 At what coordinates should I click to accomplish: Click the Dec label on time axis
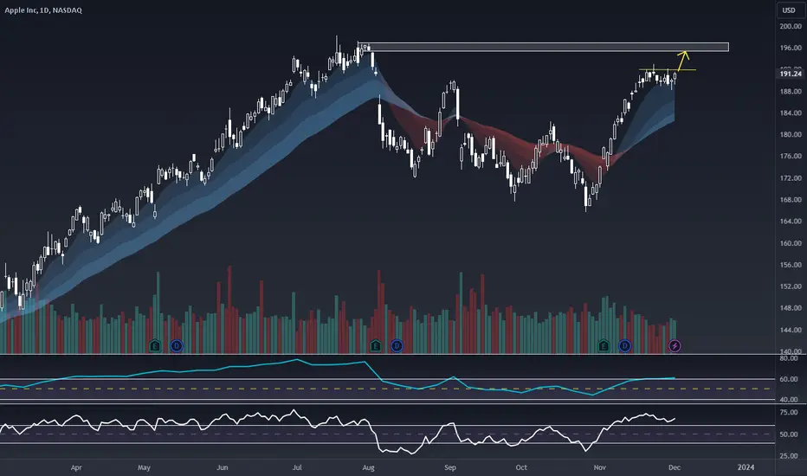point(675,467)
